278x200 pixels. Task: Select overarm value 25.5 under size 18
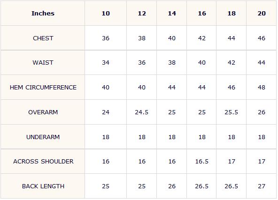click(x=232, y=112)
